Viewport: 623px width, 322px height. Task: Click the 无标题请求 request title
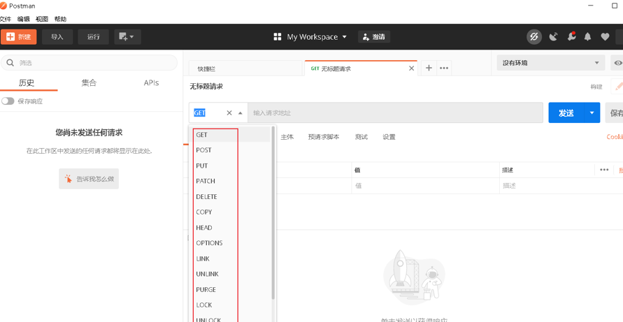(x=206, y=87)
